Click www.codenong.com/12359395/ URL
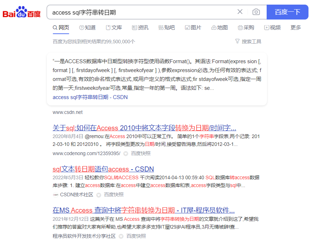317x241 pixels. pos(86,153)
